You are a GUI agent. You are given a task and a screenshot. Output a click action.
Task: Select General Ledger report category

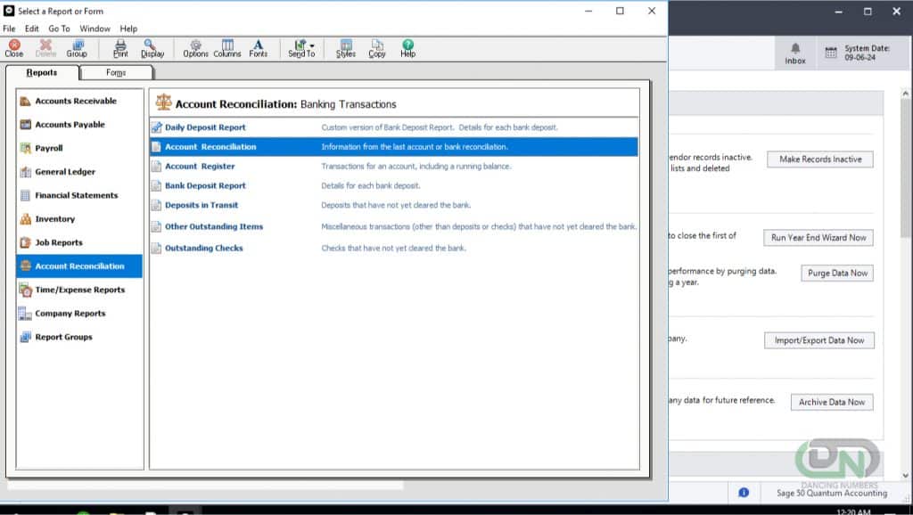[x=79, y=172]
